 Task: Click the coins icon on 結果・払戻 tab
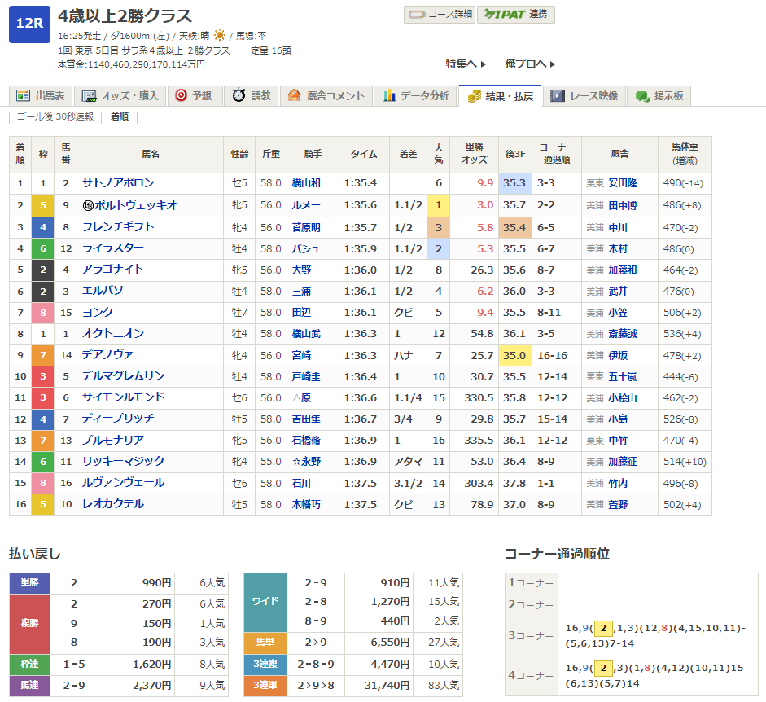coord(475,96)
